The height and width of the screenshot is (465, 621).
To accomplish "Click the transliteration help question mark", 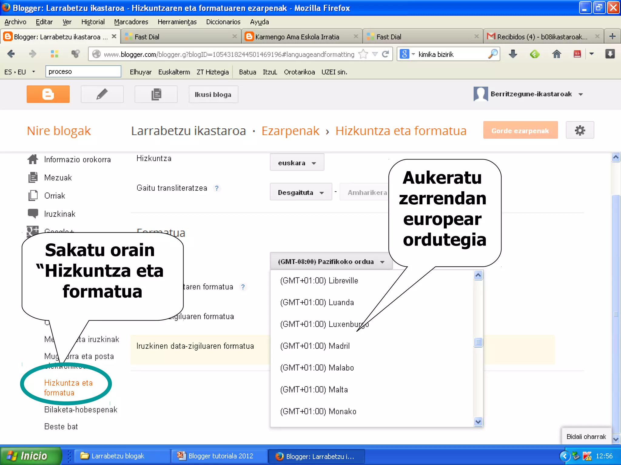I will pos(217,188).
